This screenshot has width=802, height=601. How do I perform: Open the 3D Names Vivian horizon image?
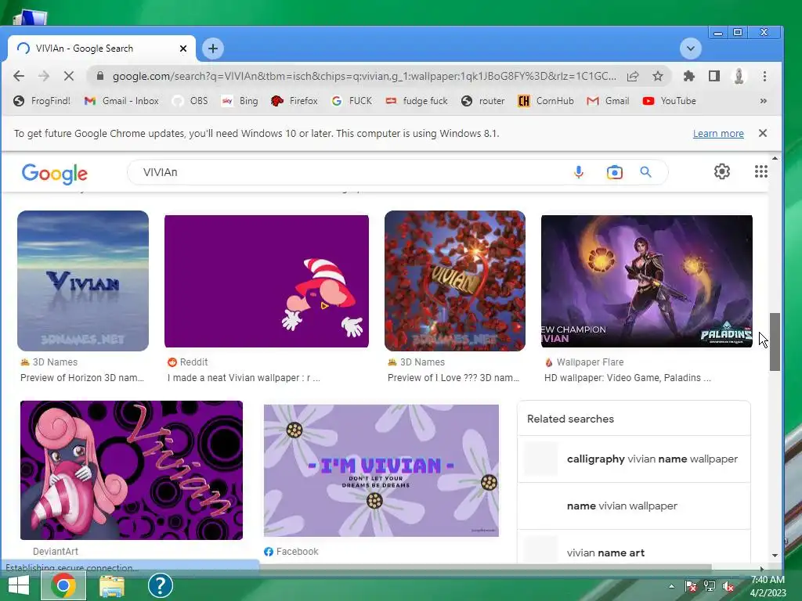pos(83,281)
